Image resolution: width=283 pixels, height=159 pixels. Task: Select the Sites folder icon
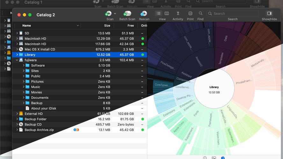pos(27,71)
